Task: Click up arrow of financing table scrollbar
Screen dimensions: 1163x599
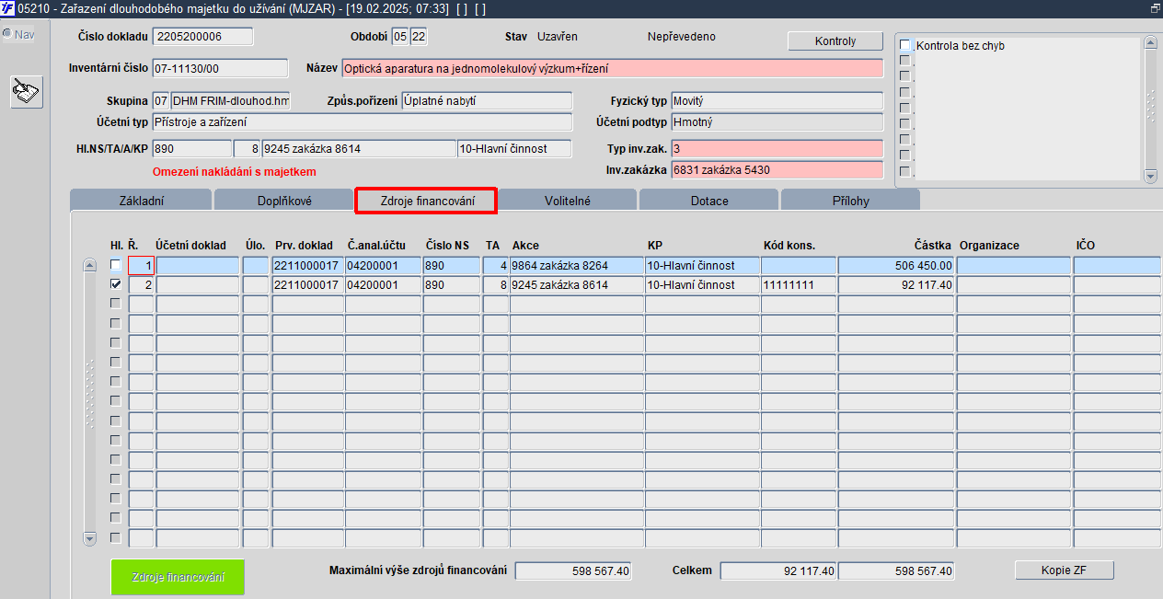Action: pos(89,266)
